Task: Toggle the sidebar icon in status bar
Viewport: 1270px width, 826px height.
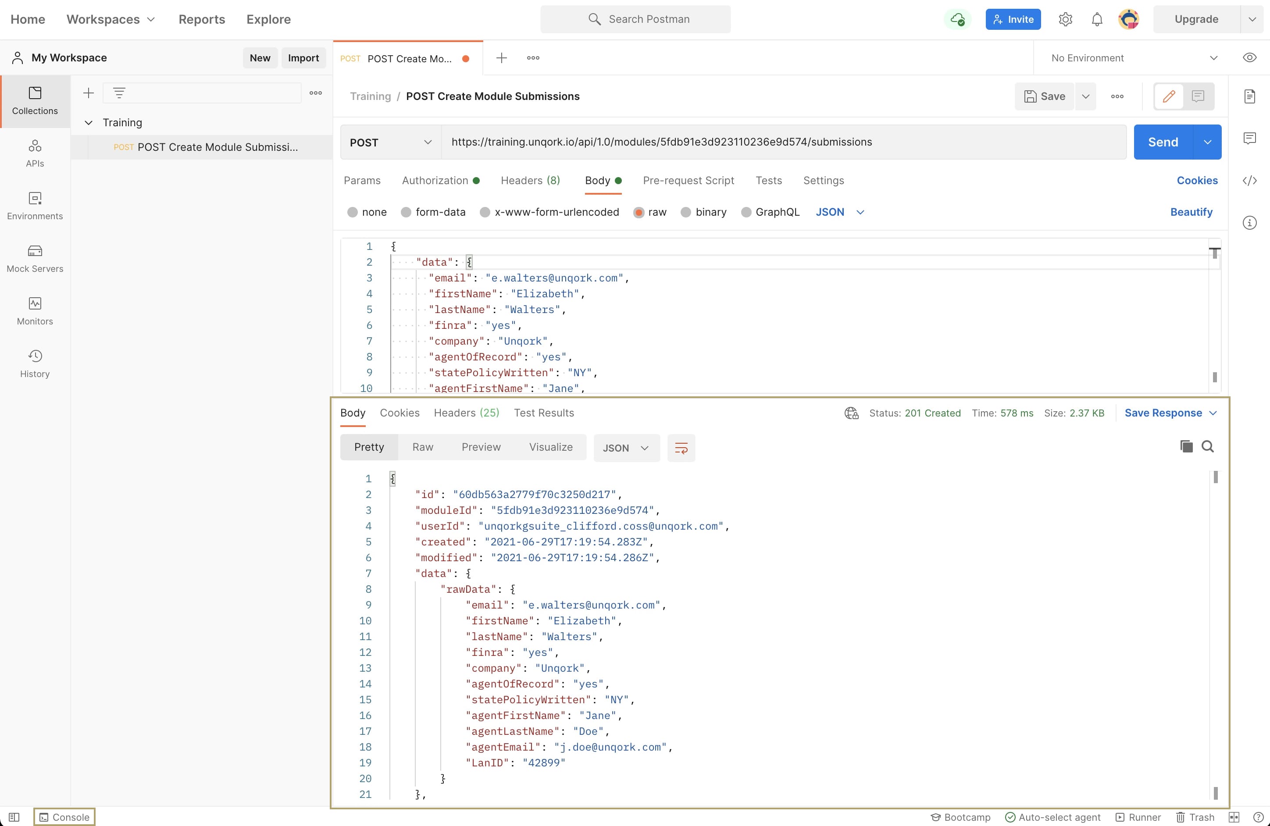Action: (x=14, y=817)
